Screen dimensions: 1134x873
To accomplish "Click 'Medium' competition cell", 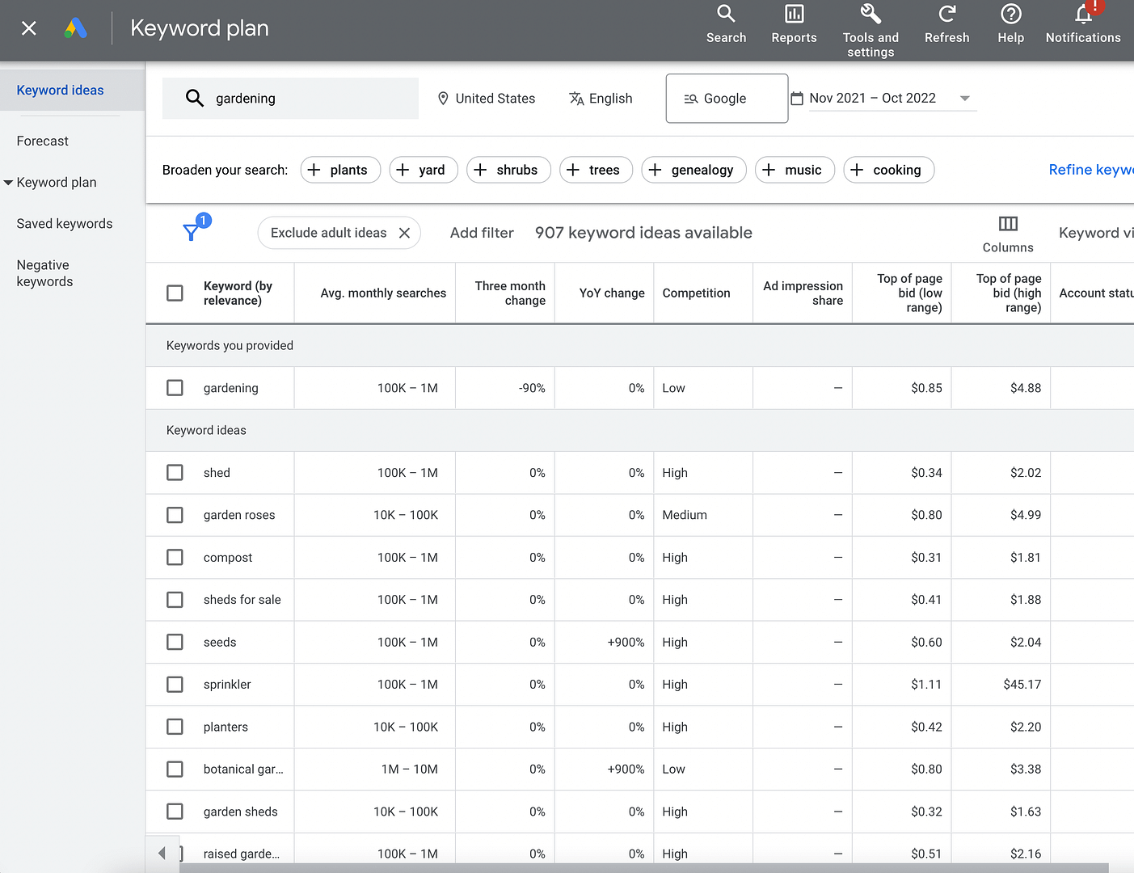I will pos(685,515).
